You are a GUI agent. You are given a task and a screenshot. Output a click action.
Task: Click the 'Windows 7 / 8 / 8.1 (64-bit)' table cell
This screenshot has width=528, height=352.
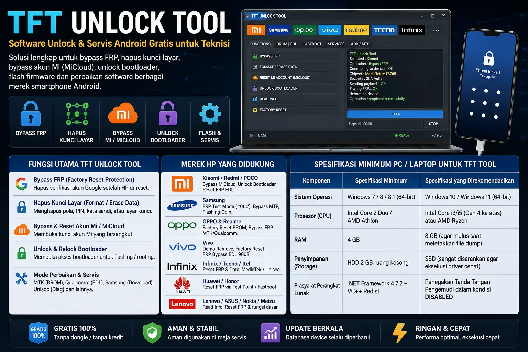(x=381, y=197)
